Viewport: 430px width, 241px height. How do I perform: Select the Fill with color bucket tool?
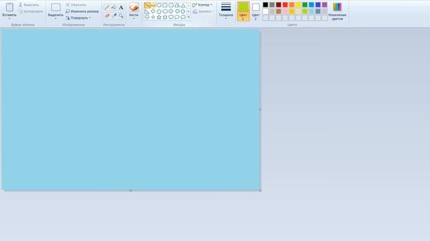click(114, 7)
